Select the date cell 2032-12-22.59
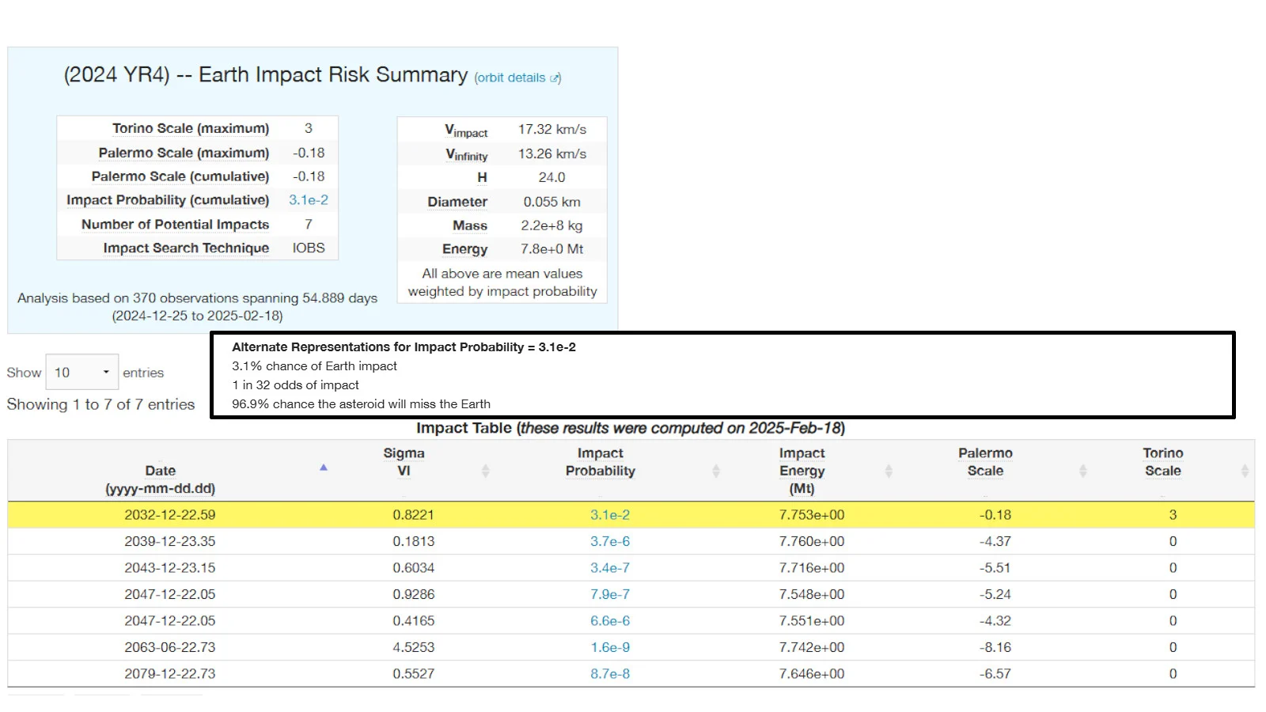This screenshot has width=1266, height=712. 170,515
